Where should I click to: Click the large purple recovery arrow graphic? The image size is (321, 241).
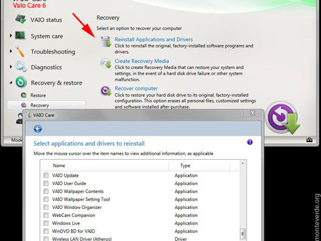tap(283, 118)
